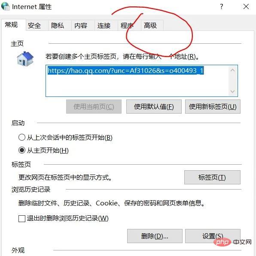Click the 使用默认值 button
Image resolution: width=256 pixels, height=256 pixels.
[x=154, y=107]
